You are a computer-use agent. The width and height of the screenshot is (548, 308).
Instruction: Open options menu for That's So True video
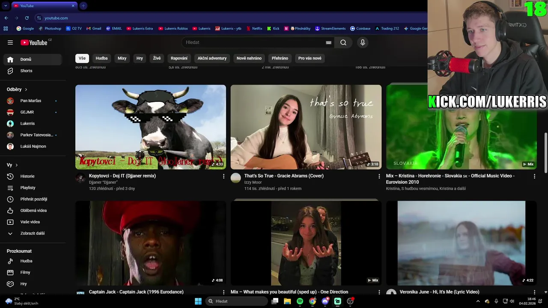click(379, 176)
